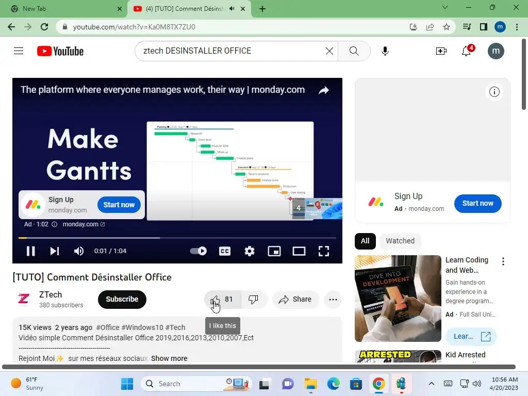Open media controls icon in toolbar
The height and width of the screenshot is (396, 528).
click(x=467, y=27)
